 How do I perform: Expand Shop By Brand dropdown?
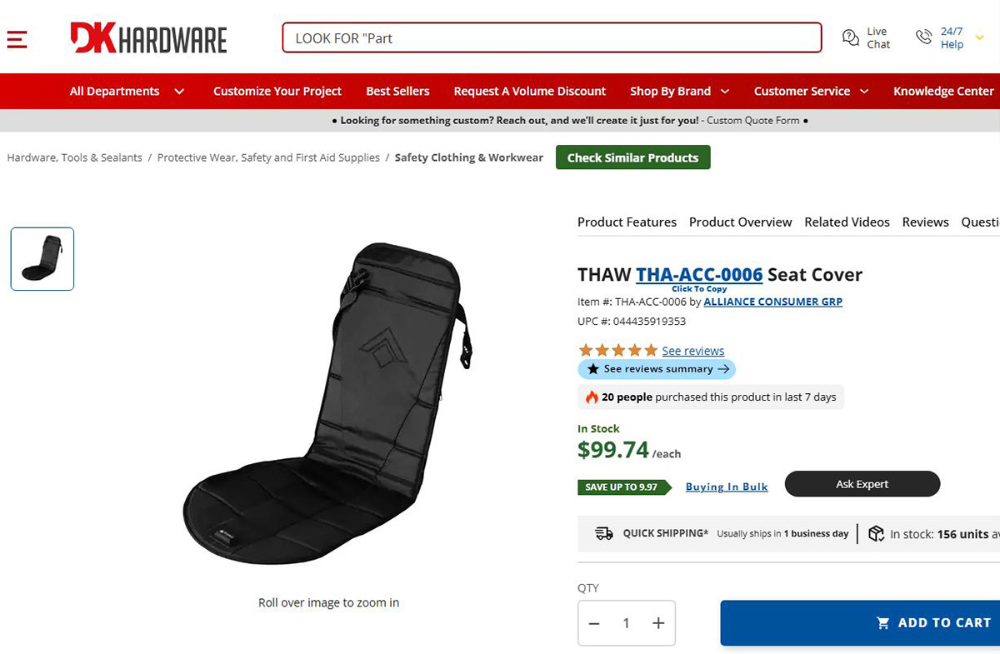click(x=725, y=92)
